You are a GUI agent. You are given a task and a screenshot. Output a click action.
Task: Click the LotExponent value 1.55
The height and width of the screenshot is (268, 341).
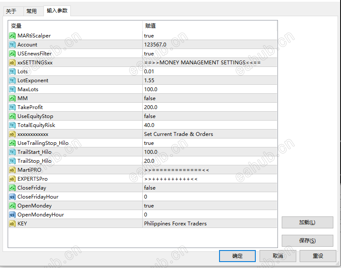pyautogui.click(x=149, y=81)
